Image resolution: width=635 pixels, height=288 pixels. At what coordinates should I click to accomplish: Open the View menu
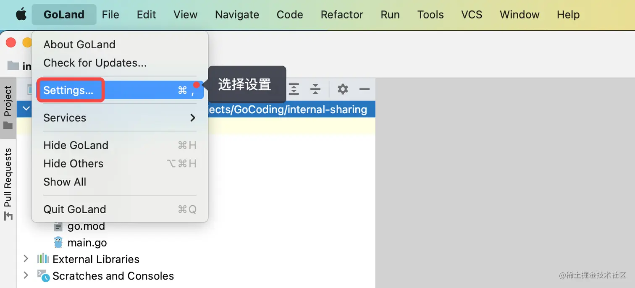(185, 14)
